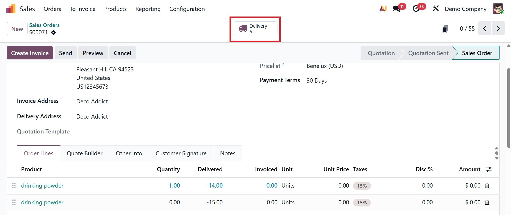511x215 pixels.
Task: Click the page vertical scrollbar
Action: click(x=509, y=107)
